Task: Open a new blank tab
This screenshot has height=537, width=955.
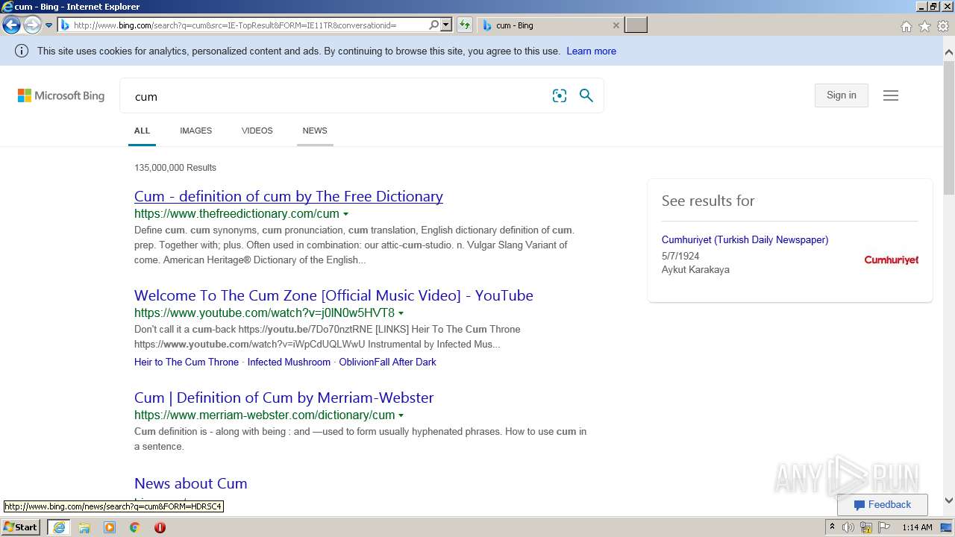Action: [636, 25]
